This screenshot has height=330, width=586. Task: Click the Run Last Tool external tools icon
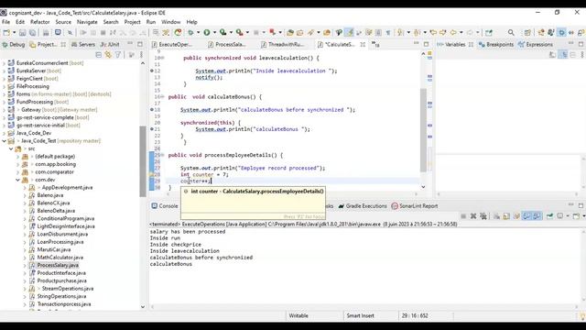[x=240, y=33]
